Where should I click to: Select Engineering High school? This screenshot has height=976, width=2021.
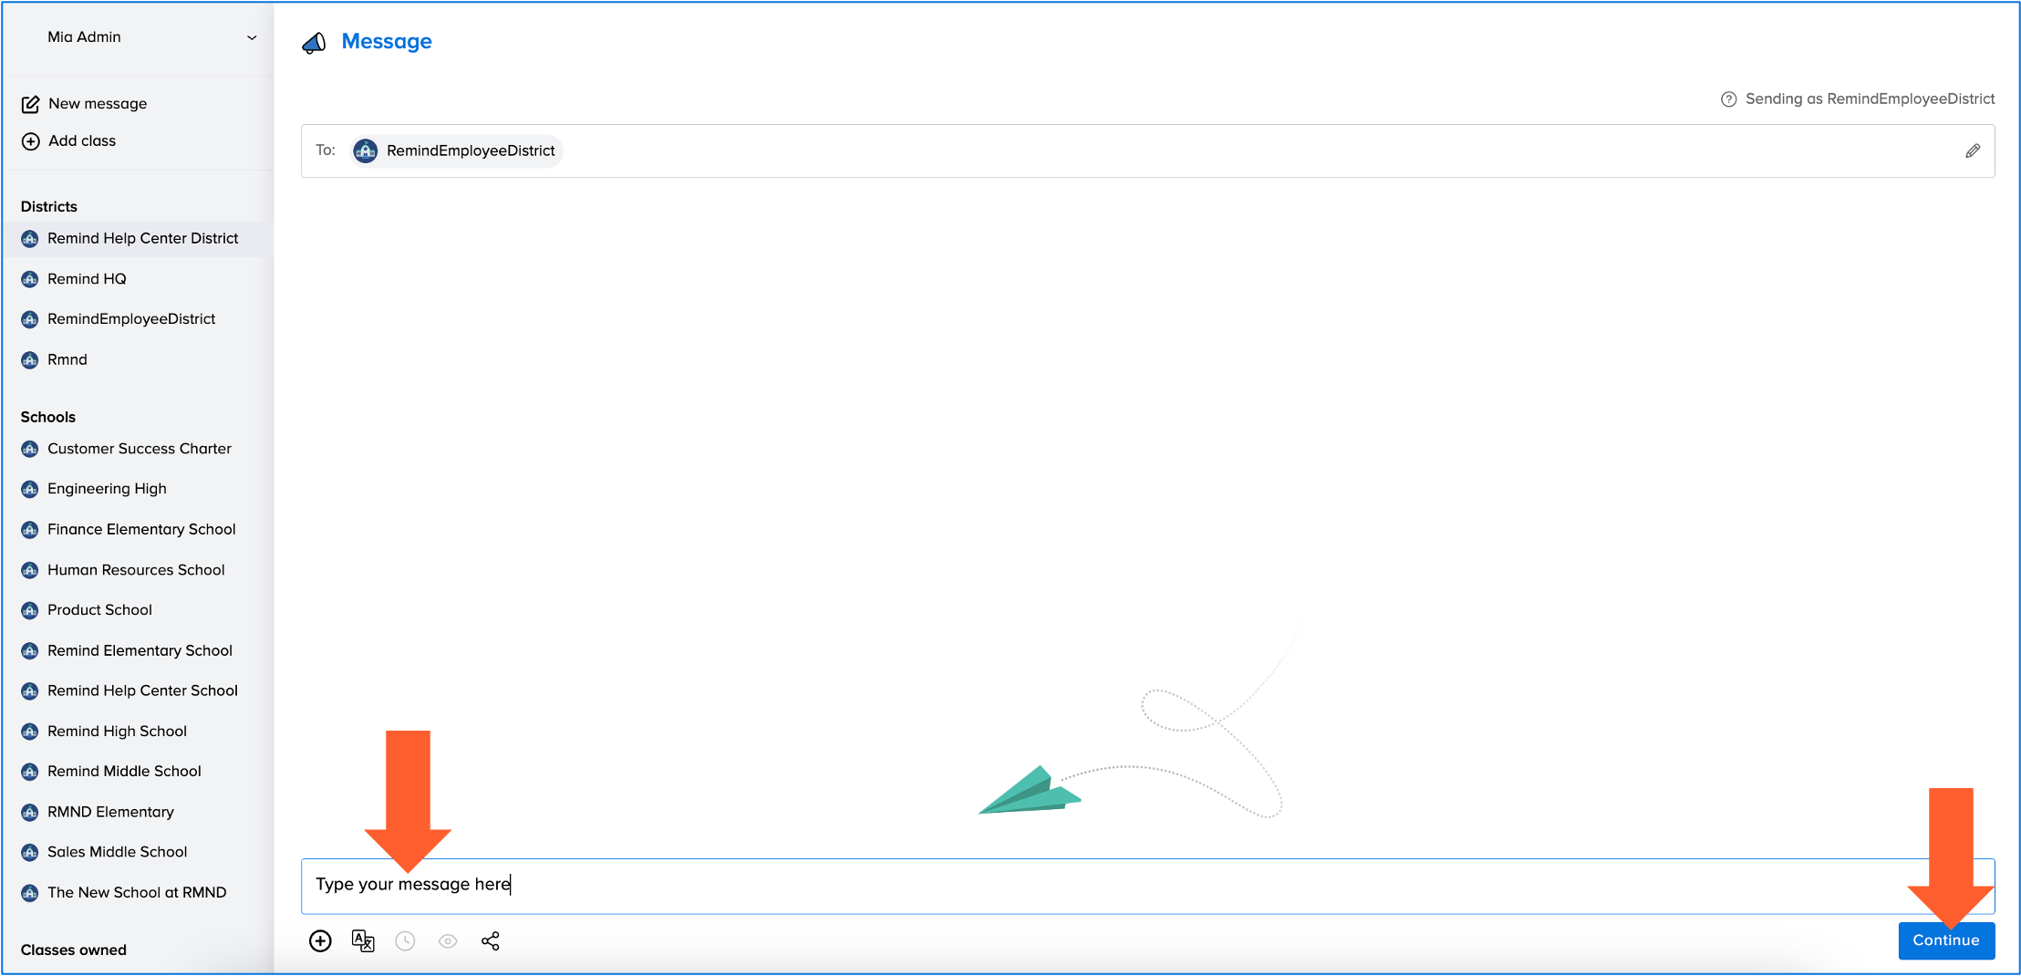(107, 489)
